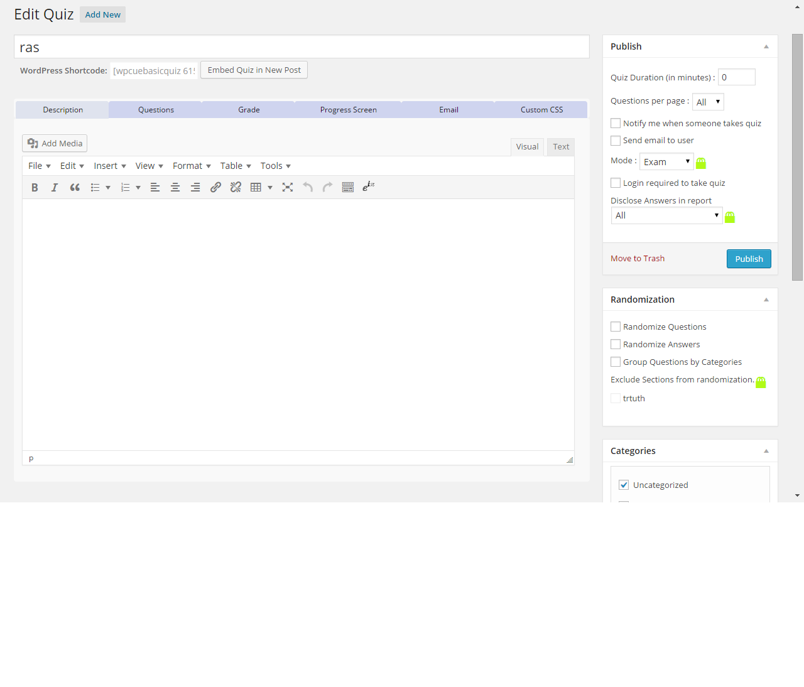Switch to the Grade tab
Image resolution: width=804 pixels, height=687 pixels.
coord(249,109)
